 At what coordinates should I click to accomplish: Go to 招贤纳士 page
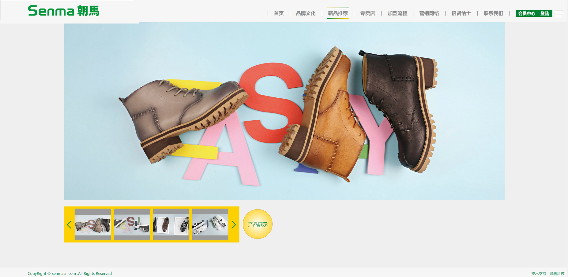(461, 13)
